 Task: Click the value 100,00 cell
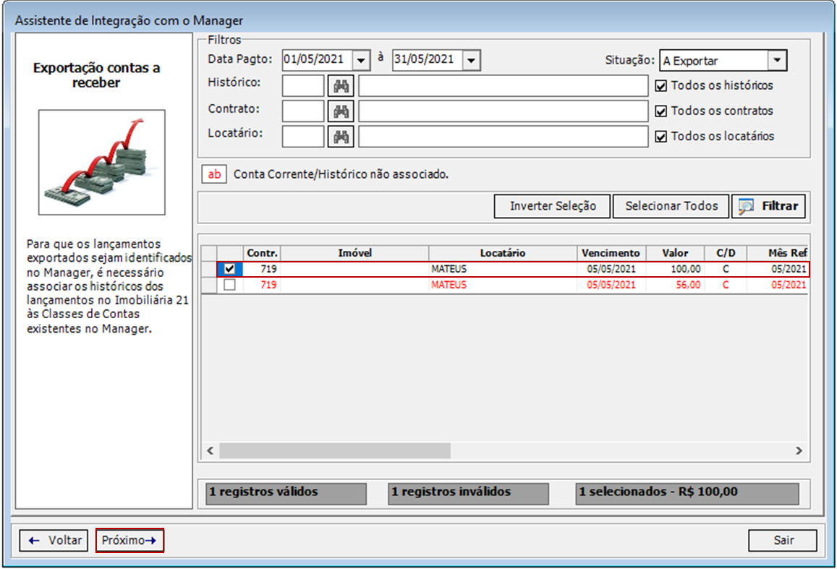tap(675, 269)
